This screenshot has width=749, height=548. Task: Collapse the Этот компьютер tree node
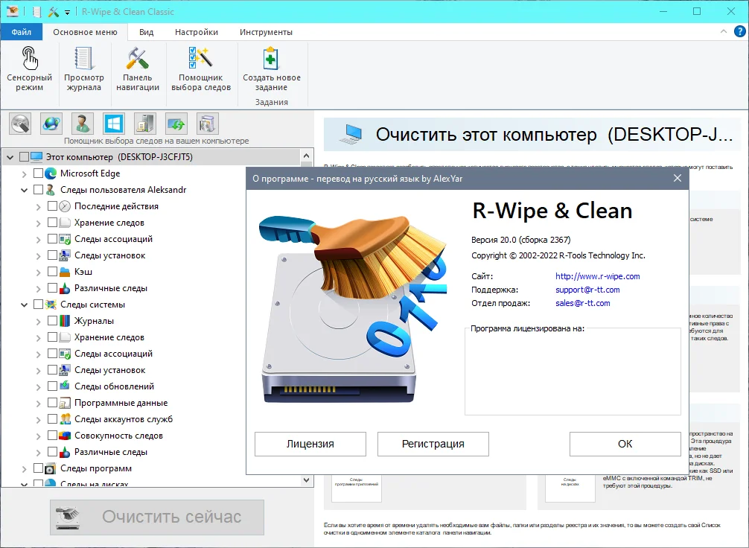(10, 157)
